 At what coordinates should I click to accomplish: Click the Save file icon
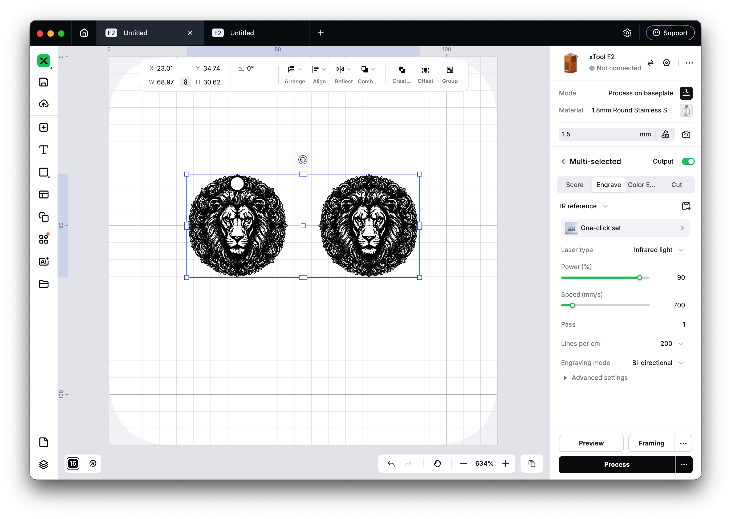point(44,82)
